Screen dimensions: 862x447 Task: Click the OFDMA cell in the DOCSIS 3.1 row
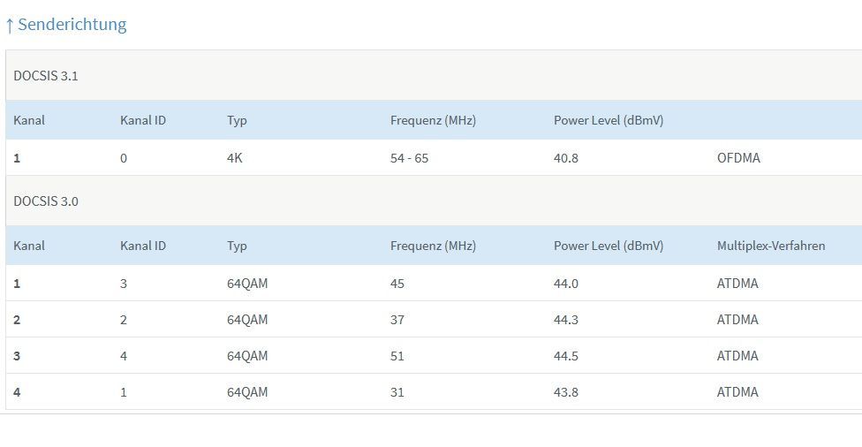click(x=738, y=158)
